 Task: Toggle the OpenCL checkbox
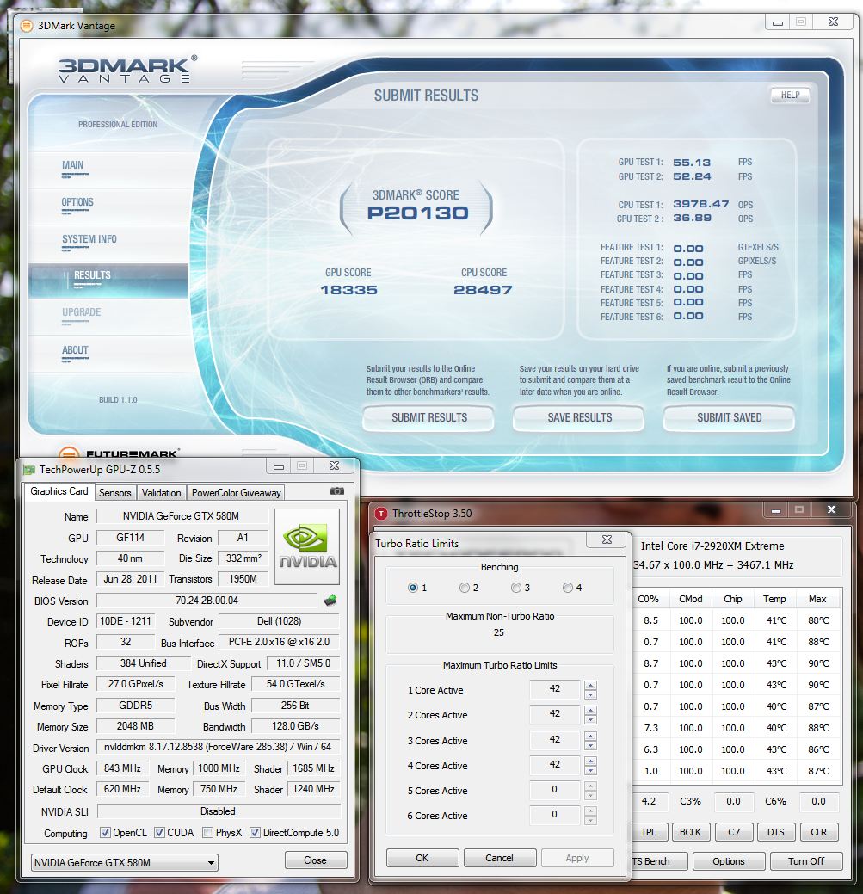point(105,832)
